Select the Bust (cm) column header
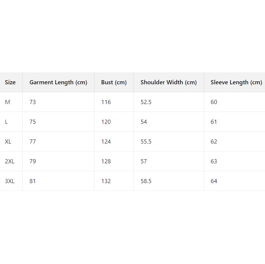The height and width of the screenshot is (264, 265). point(114,82)
